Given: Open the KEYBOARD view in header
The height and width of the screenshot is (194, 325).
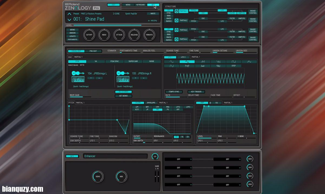Looking at the screenshot, I should pyautogui.click(x=140, y=5).
